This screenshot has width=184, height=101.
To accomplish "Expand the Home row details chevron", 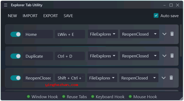I will 164,34.
